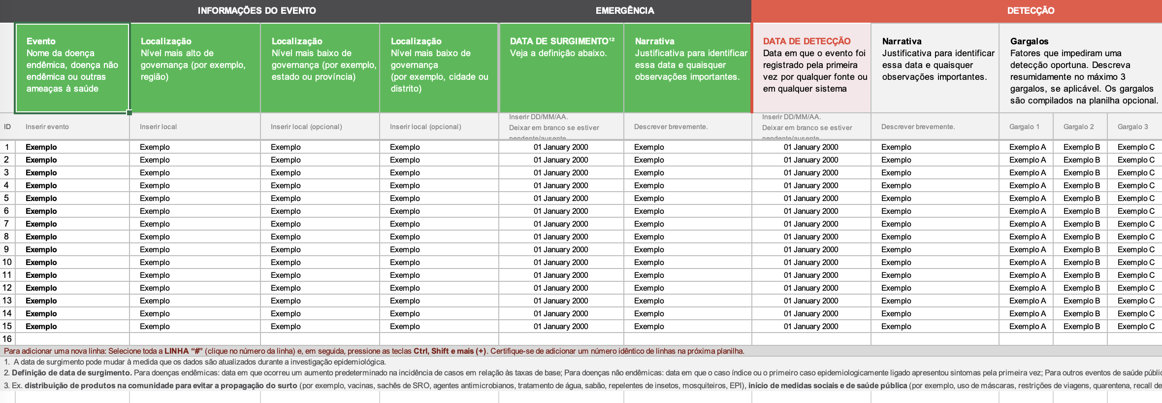Select the Gargalos header cell
Screen dimensions: 1162x403
tap(1080, 68)
